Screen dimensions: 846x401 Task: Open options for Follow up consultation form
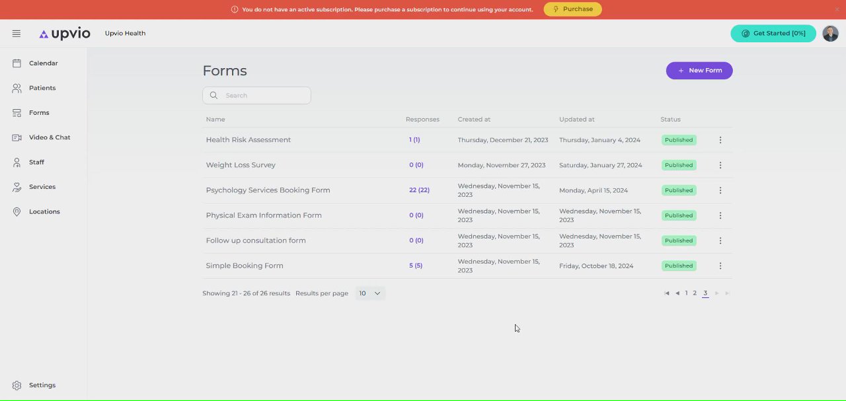coord(720,240)
